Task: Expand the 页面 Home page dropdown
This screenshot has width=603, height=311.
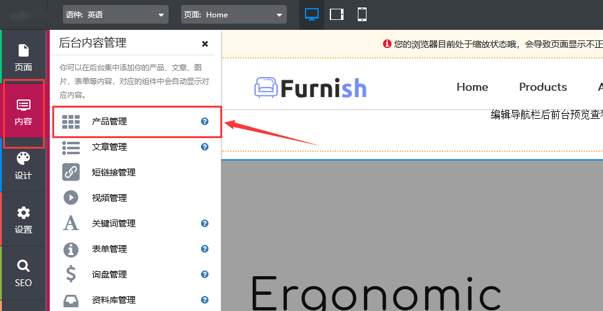Action: pos(233,14)
